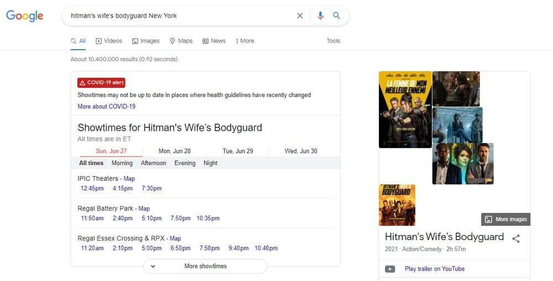This screenshot has width=553, height=281.
Task: Select the Mon, Jun 28 date tab
Action: (175, 151)
